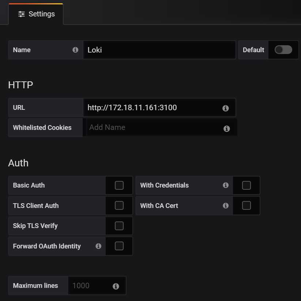This screenshot has width=301, height=301.
Task: Toggle the Default data source switch
Action: [x=283, y=50]
